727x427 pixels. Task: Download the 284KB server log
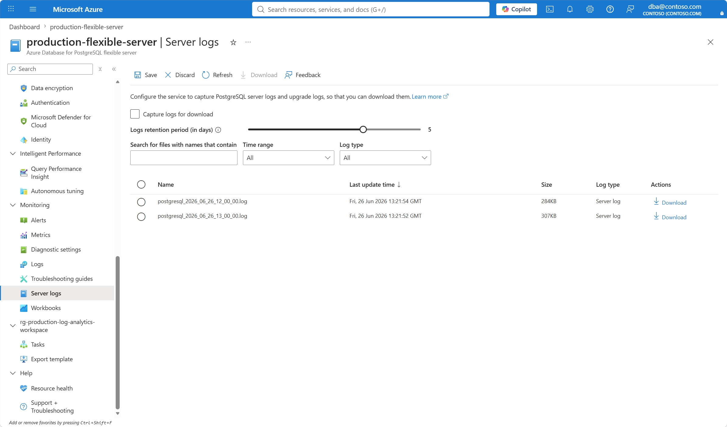pos(670,202)
